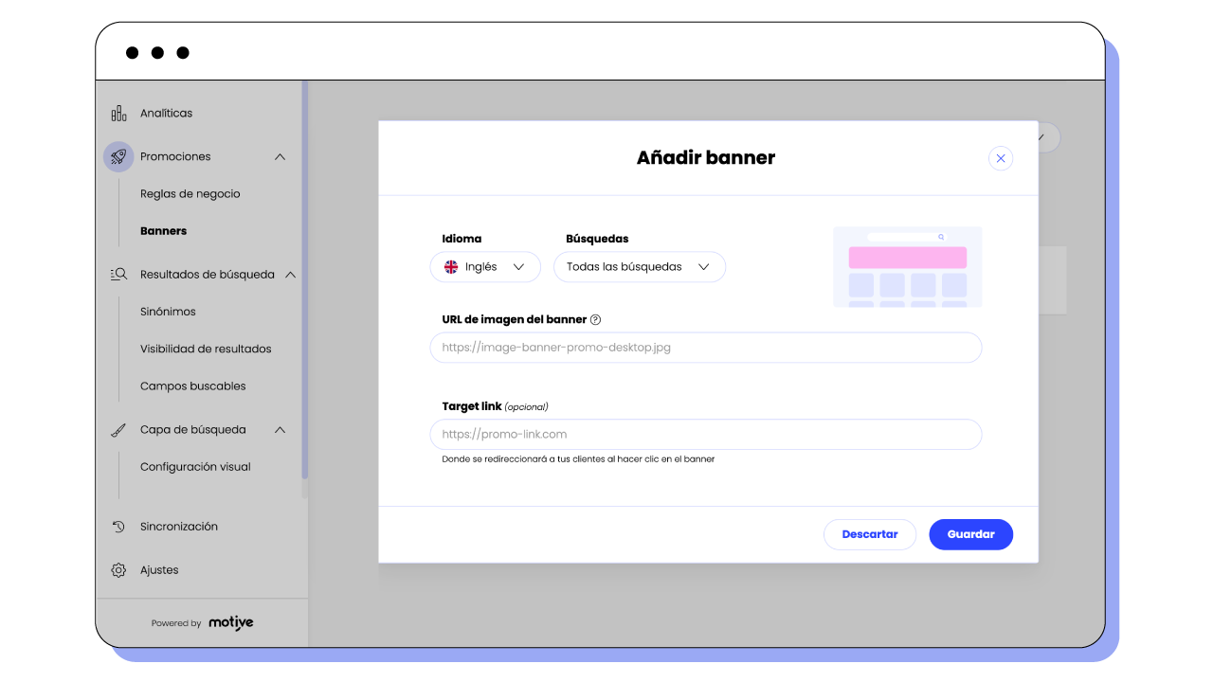Viewport: 1213px width, 682px height.
Task: Go to Visibilidad de resultados
Action: pyautogui.click(x=206, y=349)
